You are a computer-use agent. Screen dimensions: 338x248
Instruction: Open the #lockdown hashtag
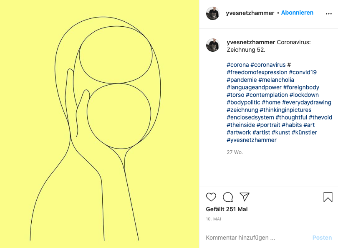pyautogui.click(x=304, y=95)
